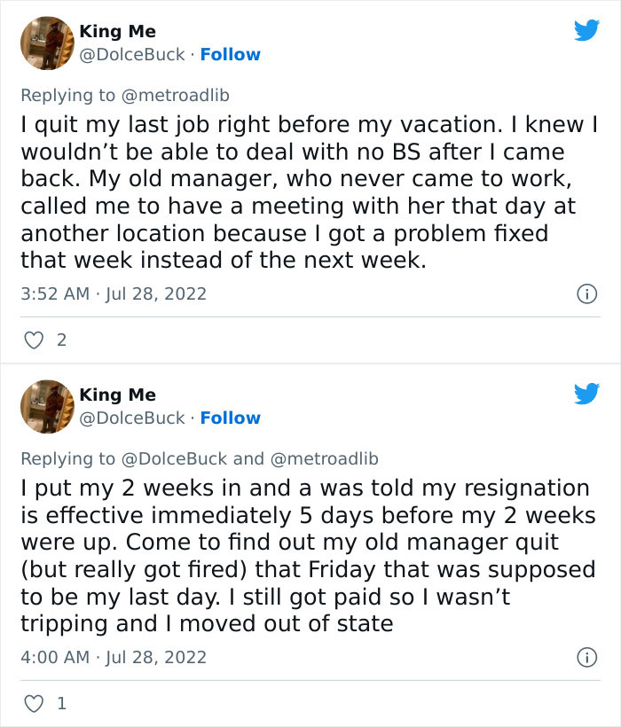Select the King Me display name on top tweet
This screenshot has width=621, height=727.
click(119, 31)
